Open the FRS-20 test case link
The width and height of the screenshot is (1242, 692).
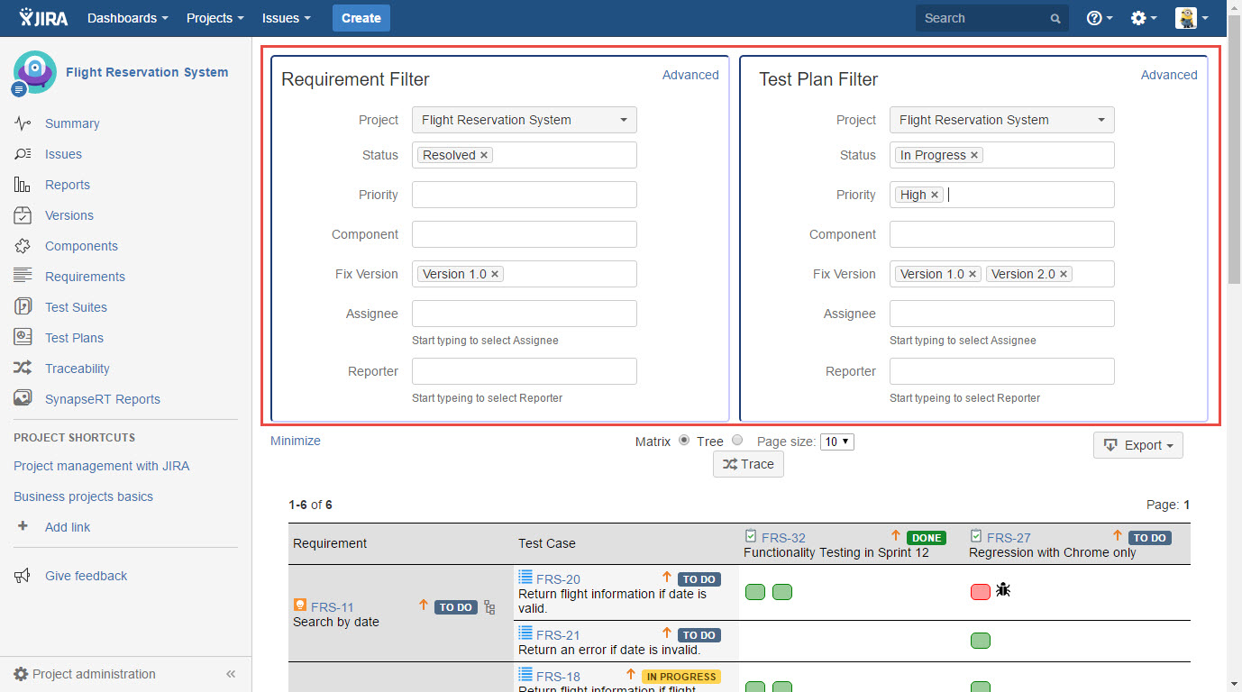pos(558,579)
